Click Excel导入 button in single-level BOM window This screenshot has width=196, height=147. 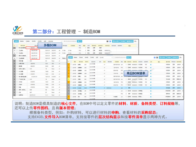click(162, 58)
